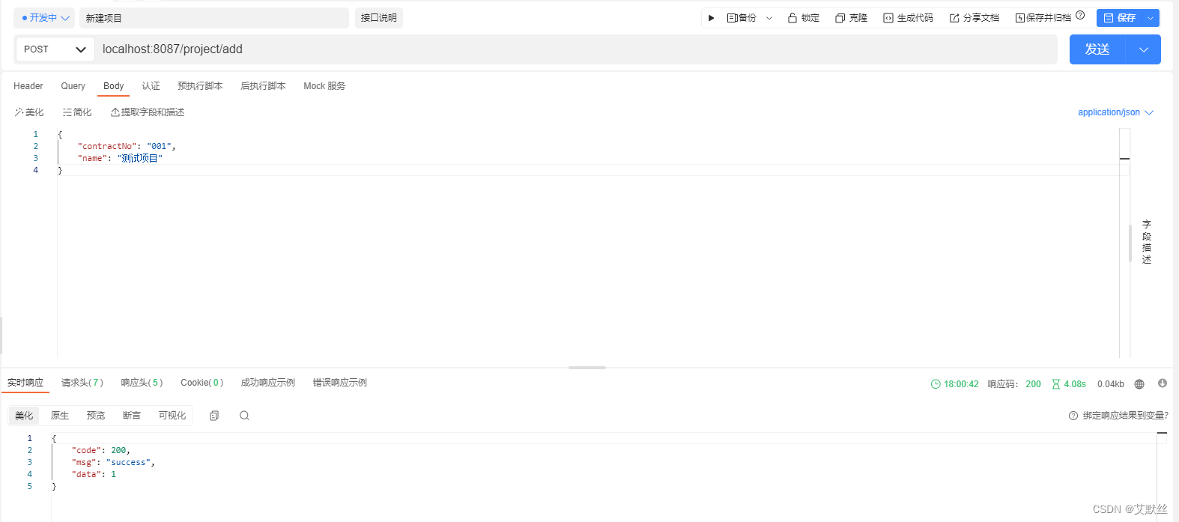This screenshot has height=522, width=1179.
Task: Open 生成代码 generate code
Action: pyautogui.click(x=908, y=18)
